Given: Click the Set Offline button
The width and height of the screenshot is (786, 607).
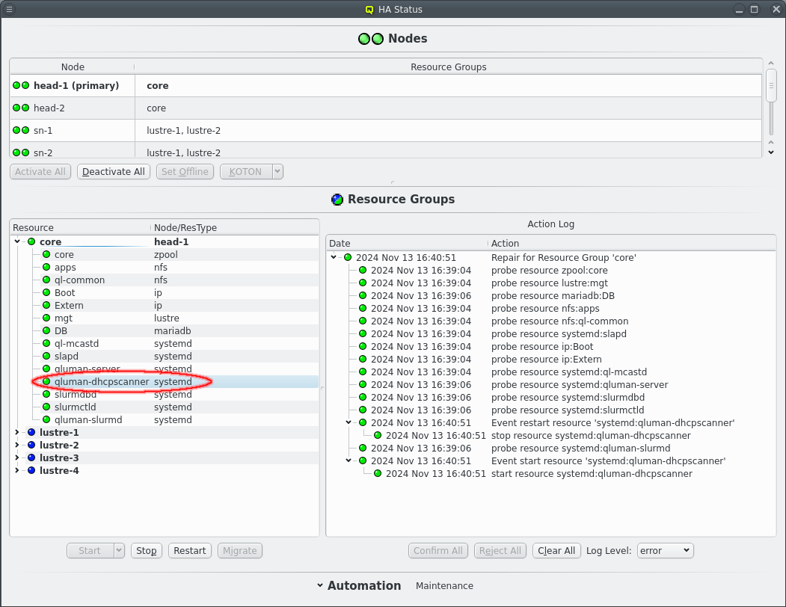Looking at the screenshot, I should pyautogui.click(x=185, y=171).
